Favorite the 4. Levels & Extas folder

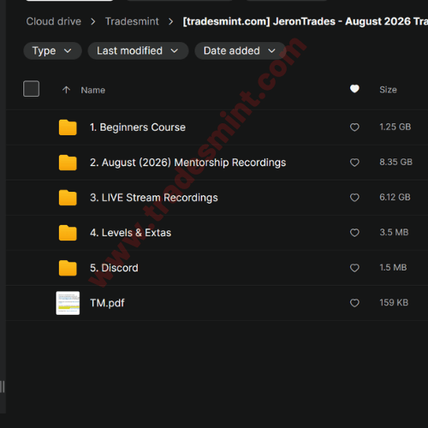click(354, 233)
